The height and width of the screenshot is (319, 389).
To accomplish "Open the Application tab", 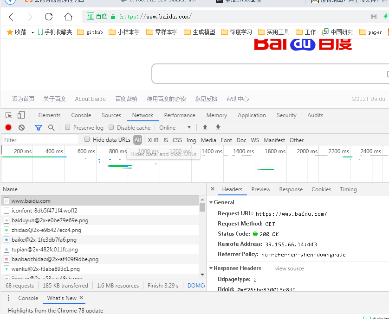I will (x=252, y=115).
